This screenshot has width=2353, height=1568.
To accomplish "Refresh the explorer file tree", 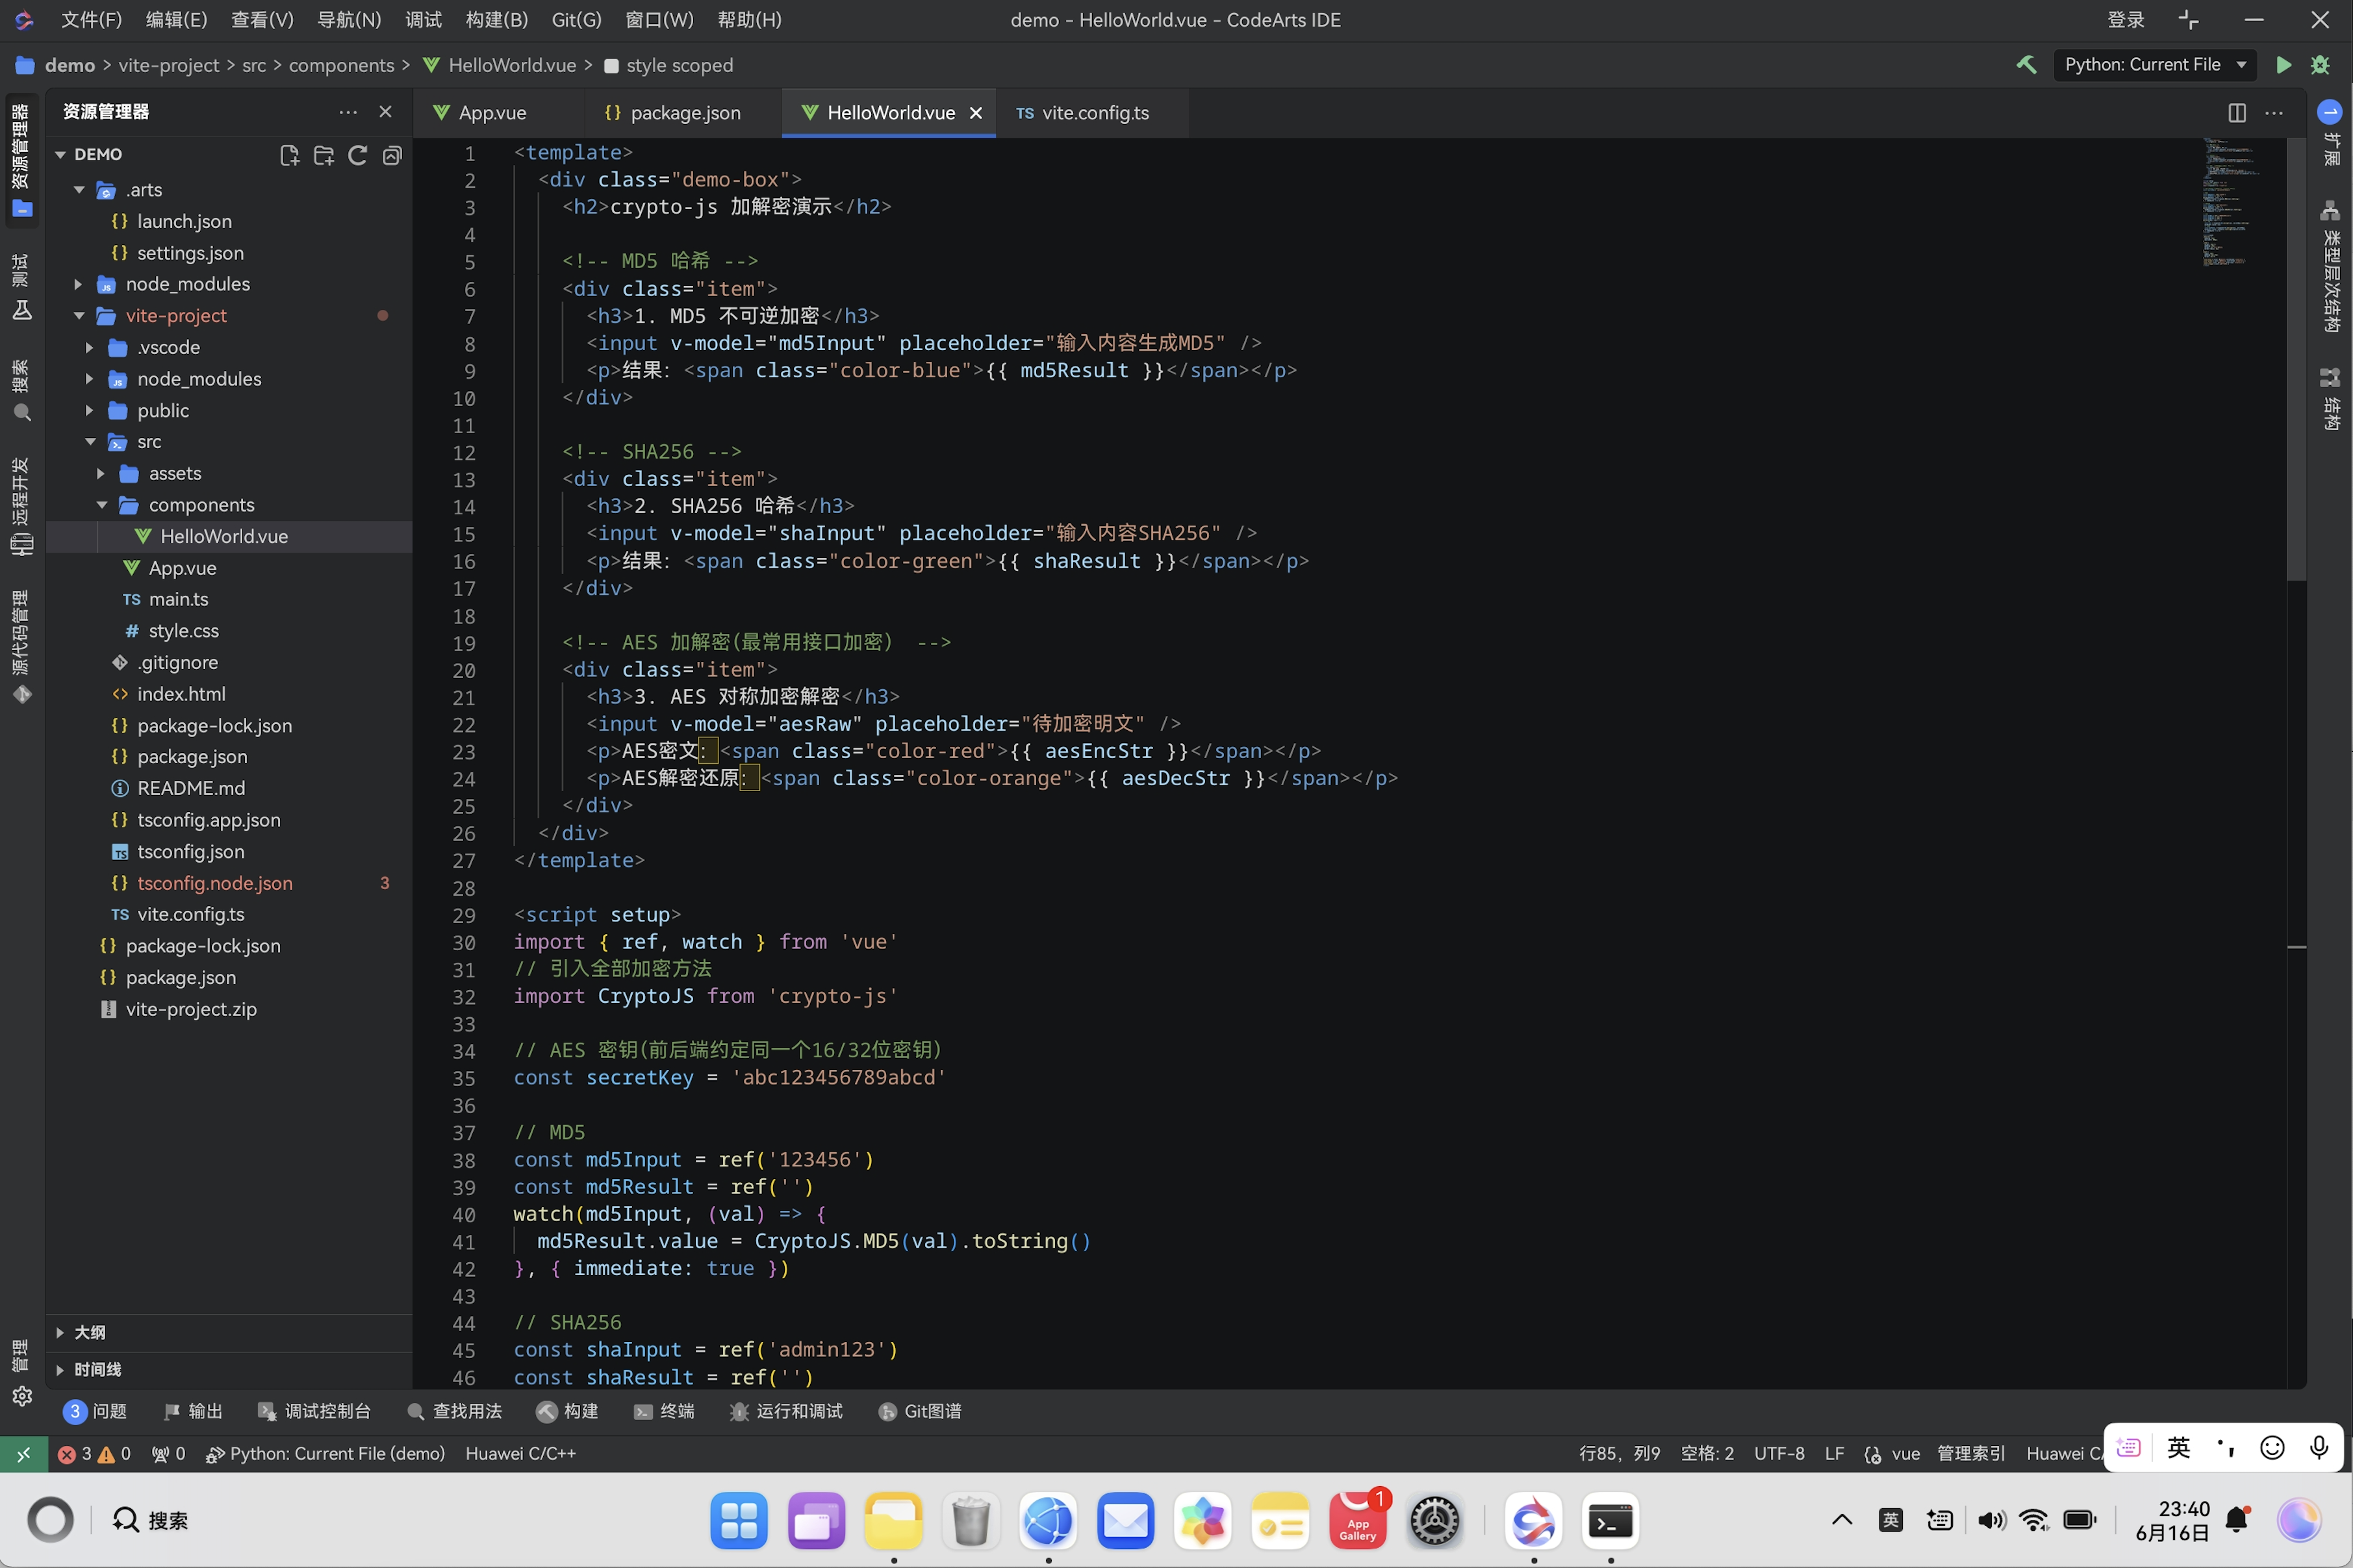I will pos(357,155).
